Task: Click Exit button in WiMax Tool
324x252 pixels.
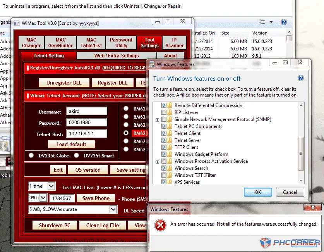Action: point(58,170)
